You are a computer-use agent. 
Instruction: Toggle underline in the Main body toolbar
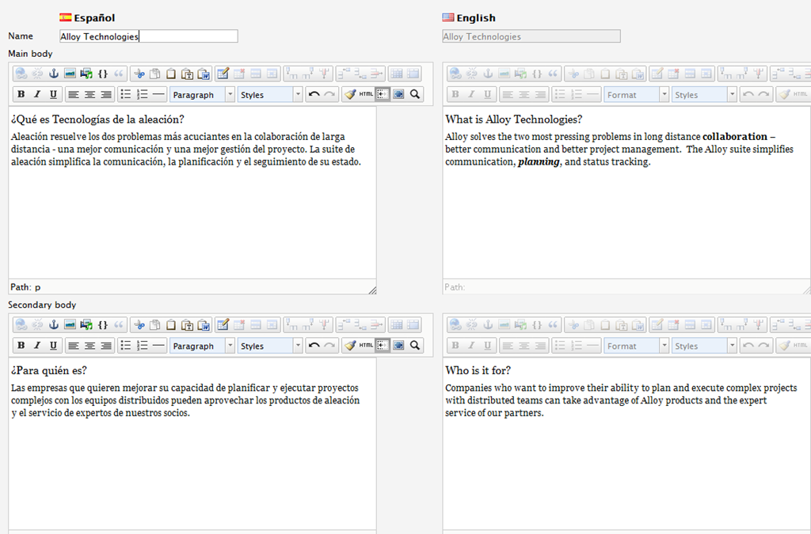point(53,94)
